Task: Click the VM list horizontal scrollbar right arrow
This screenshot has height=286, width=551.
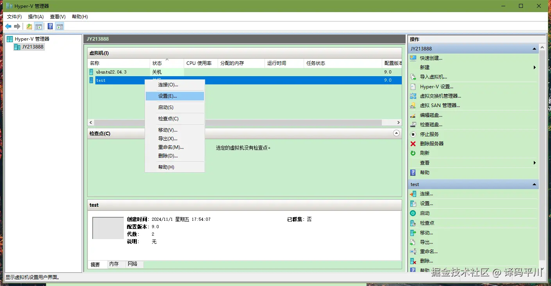Action: pyautogui.click(x=399, y=122)
